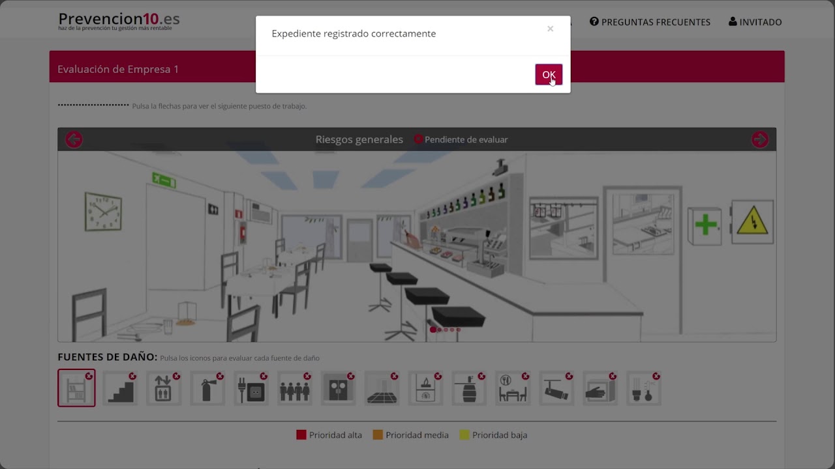This screenshot has width=835, height=469.
Task: Select the group of people icon
Action: point(295,388)
